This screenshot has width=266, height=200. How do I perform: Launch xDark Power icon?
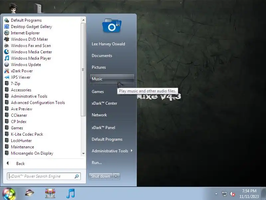pyautogui.click(x=7, y=71)
